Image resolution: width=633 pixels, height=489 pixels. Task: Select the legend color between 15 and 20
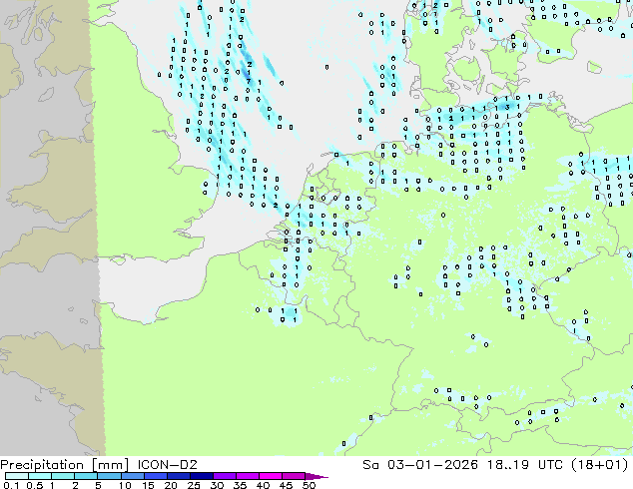[x=155, y=476]
